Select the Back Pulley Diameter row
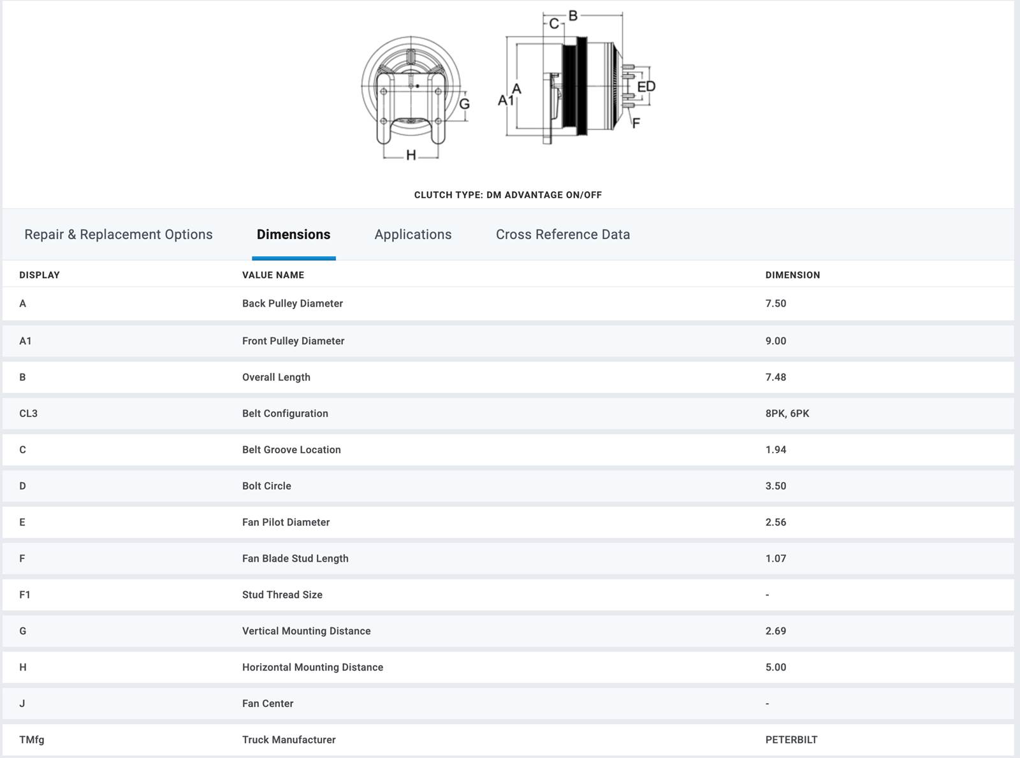1020x758 pixels. [293, 303]
